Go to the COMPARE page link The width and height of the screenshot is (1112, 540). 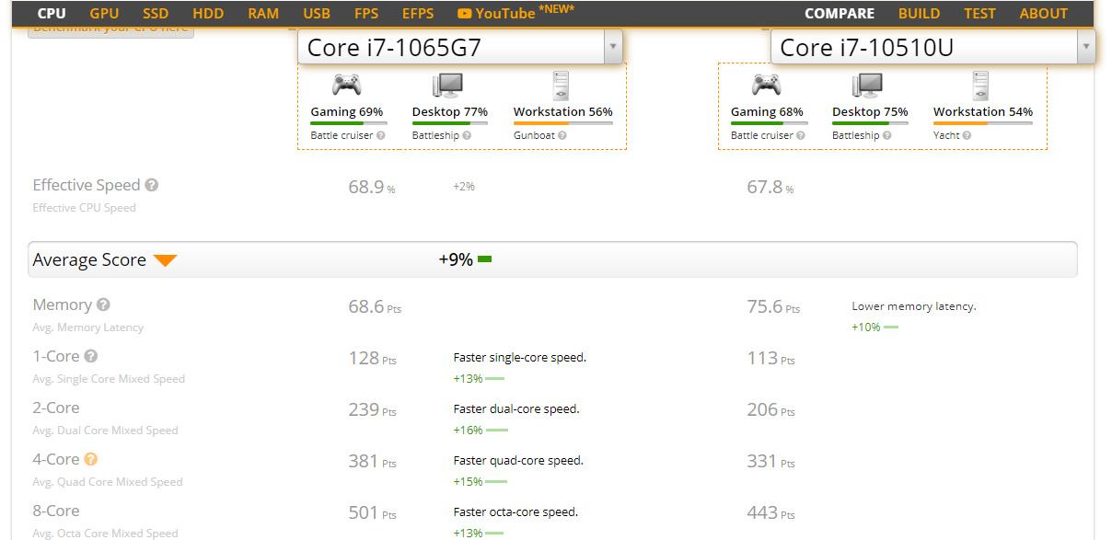(840, 13)
